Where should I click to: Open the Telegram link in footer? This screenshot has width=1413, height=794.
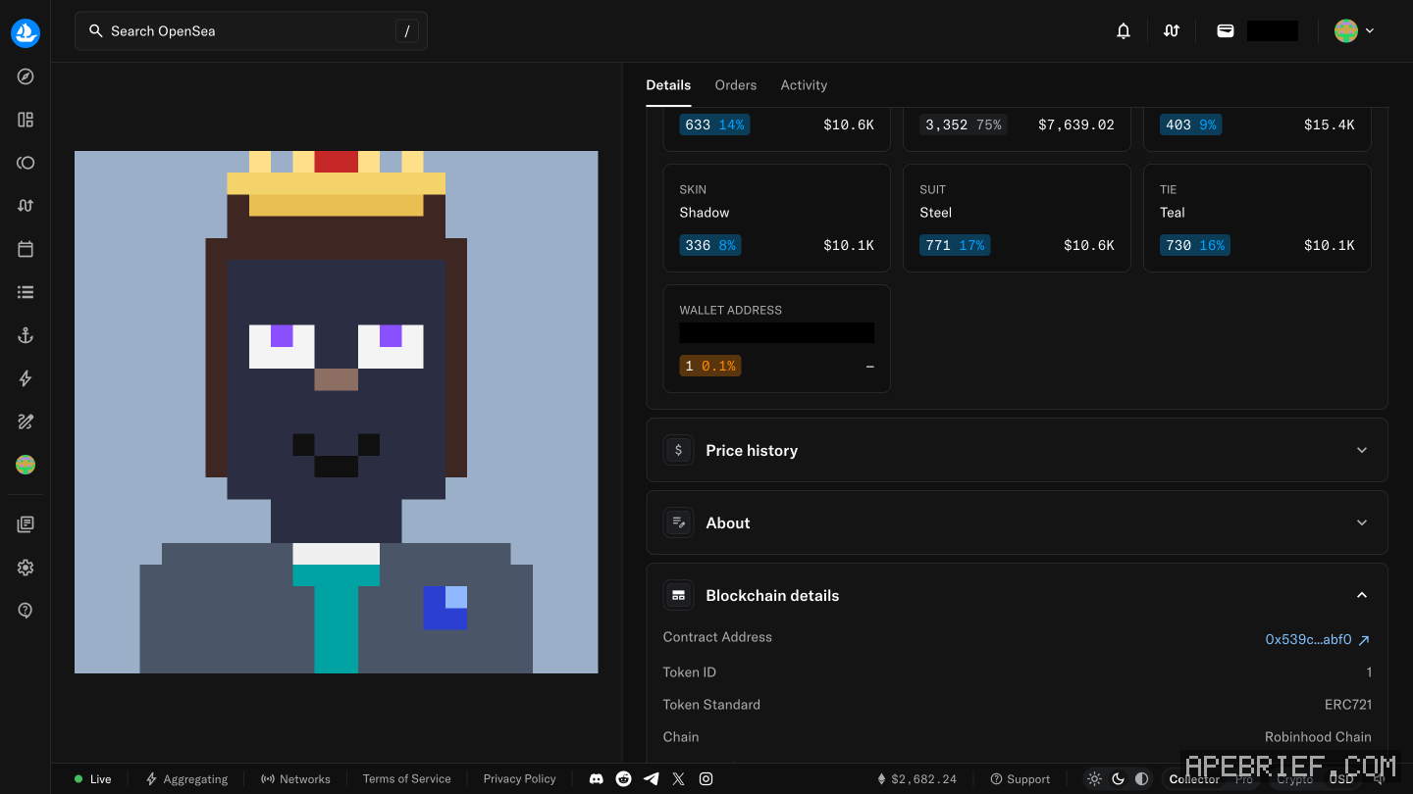point(651,779)
